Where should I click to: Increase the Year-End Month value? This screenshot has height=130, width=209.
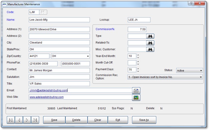[x=138, y=55]
